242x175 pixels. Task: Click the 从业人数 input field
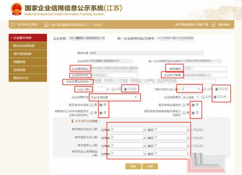(100, 89)
